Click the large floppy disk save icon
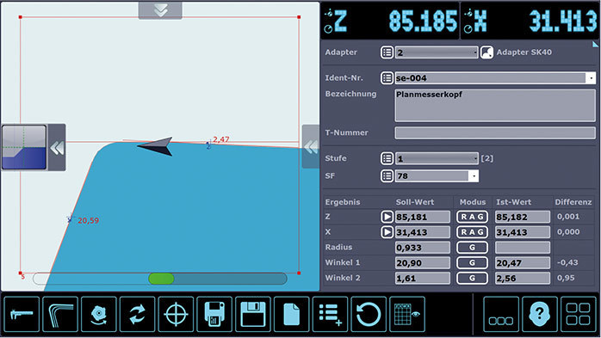 tap(253, 314)
